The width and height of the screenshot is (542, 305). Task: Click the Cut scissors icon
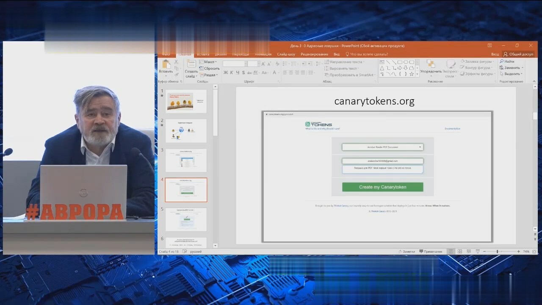176,62
